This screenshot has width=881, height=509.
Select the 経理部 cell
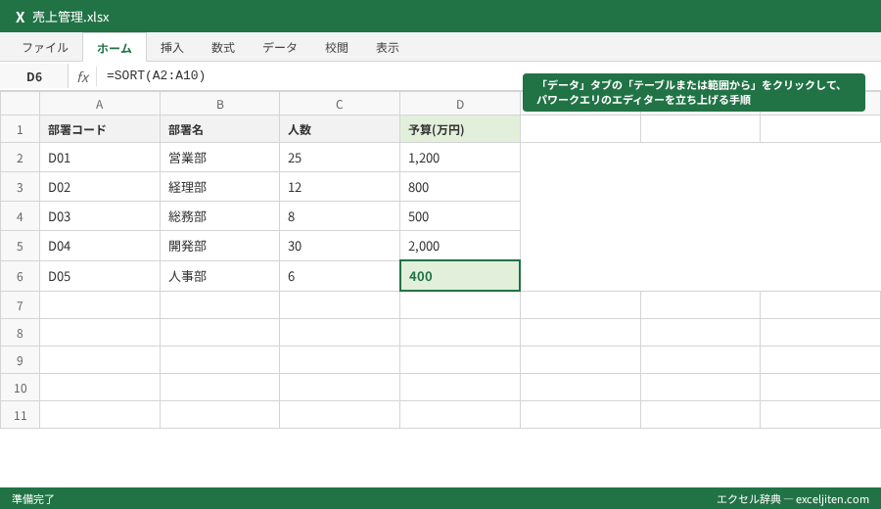(x=219, y=187)
